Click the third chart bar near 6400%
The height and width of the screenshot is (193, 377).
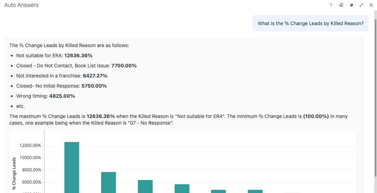145,186
